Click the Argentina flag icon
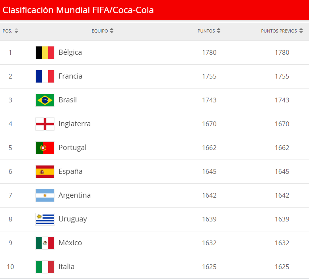Image resolution: width=309 pixels, height=279 pixels. [x=45, y=195]
